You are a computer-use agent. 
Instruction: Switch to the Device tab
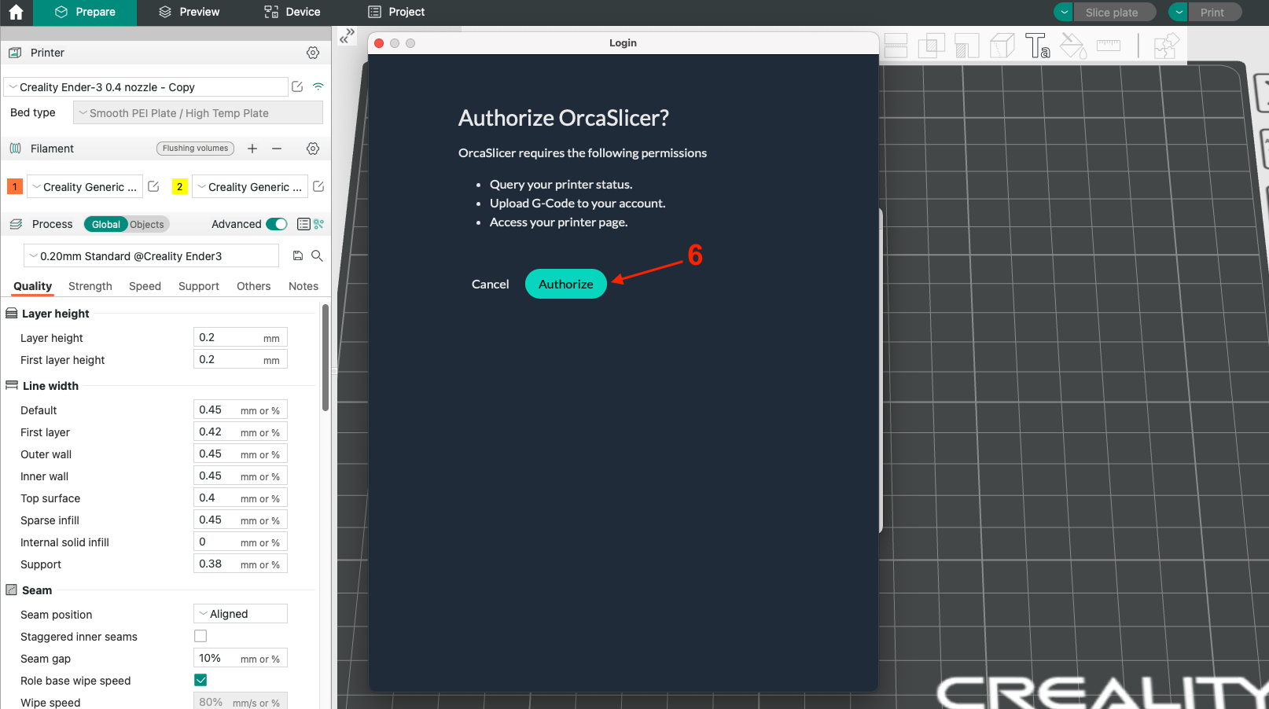click(x=292, y=13)
